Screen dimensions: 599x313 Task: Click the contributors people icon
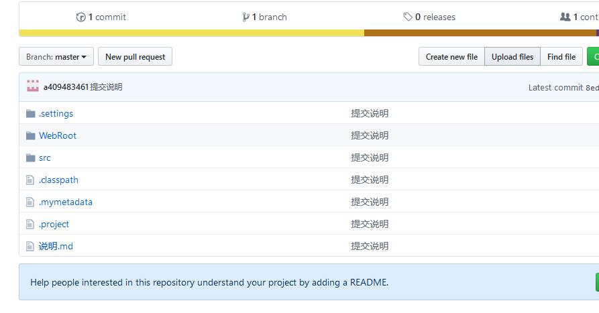coord(565,17)
